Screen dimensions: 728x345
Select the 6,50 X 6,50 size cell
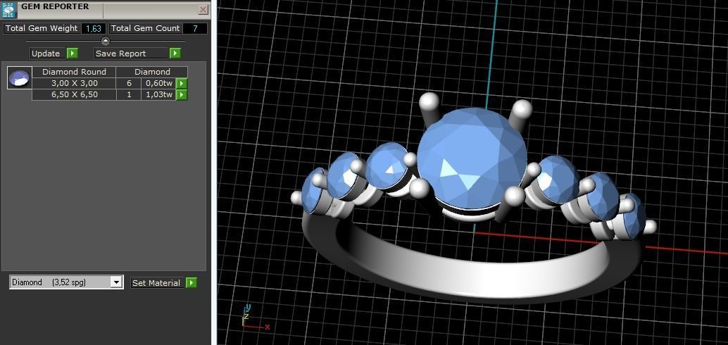74,95
